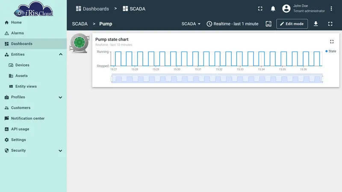Click the SCADA breadcrumb in top bar
This screenshot has width=342, height=192.
tap(134, 9)
